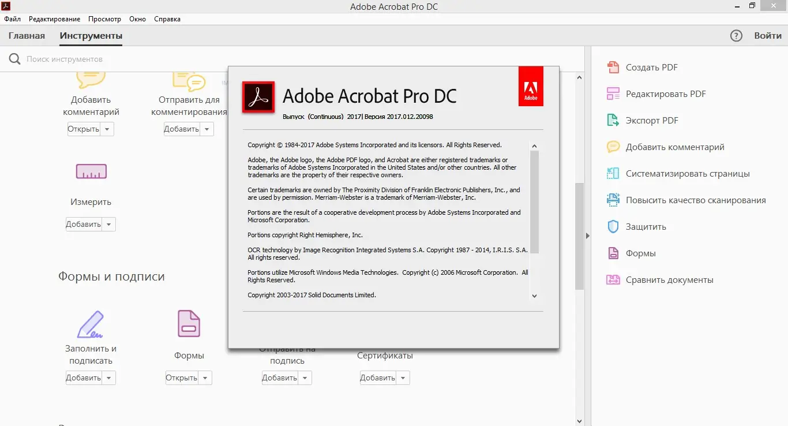This screenshot has width=788, height=426.
Task: Click the About dialog scroll-up arrow
Action: (x=534, y=147)
